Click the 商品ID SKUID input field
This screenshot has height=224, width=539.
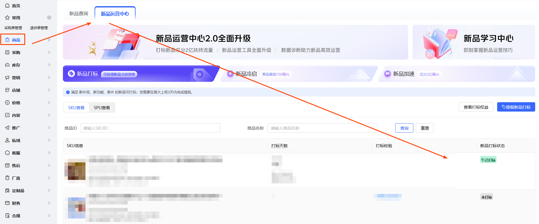[150, 128]
